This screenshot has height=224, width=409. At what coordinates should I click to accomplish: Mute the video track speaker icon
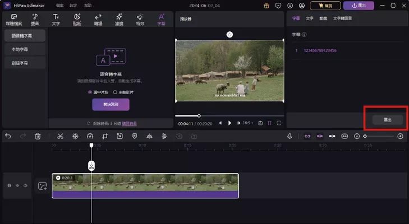(x=25, y=185)
